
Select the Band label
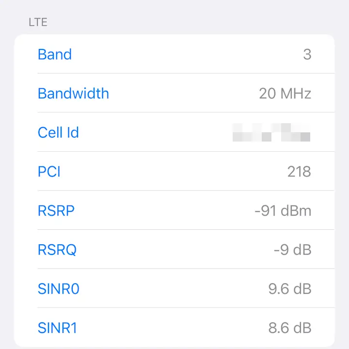(55, 54)
